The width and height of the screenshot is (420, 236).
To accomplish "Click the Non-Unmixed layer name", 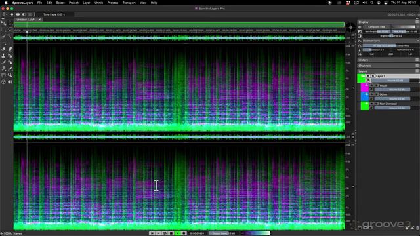I will pyautogui.click(x=388, y=104).
